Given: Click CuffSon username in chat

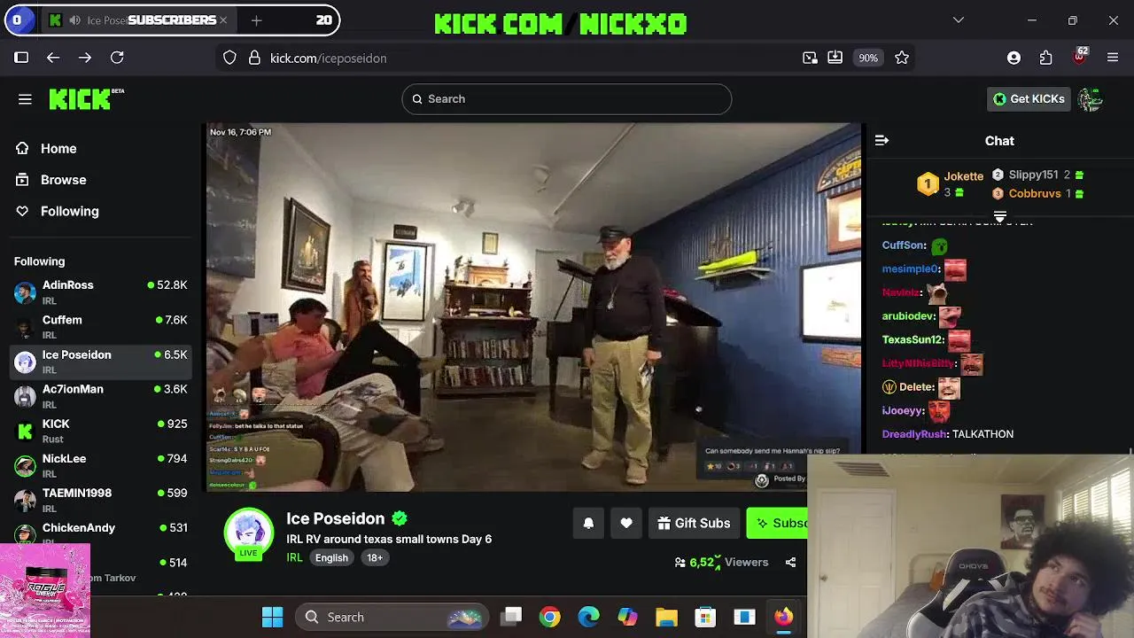Looking at the screenshot, I should click(904, 245).
